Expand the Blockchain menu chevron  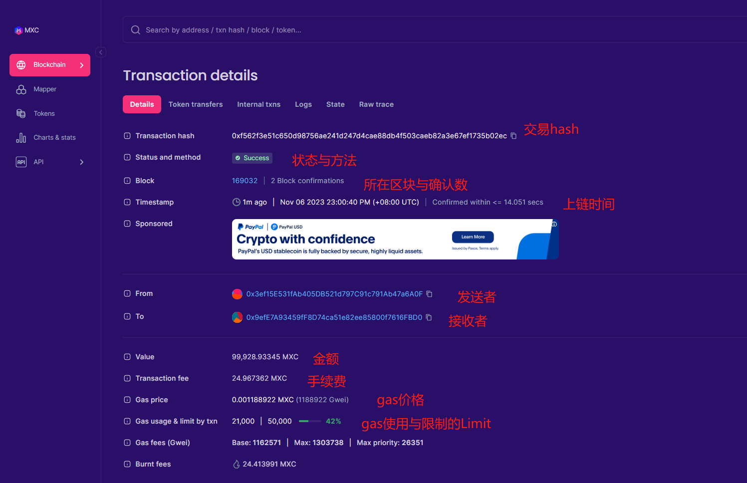82,65
